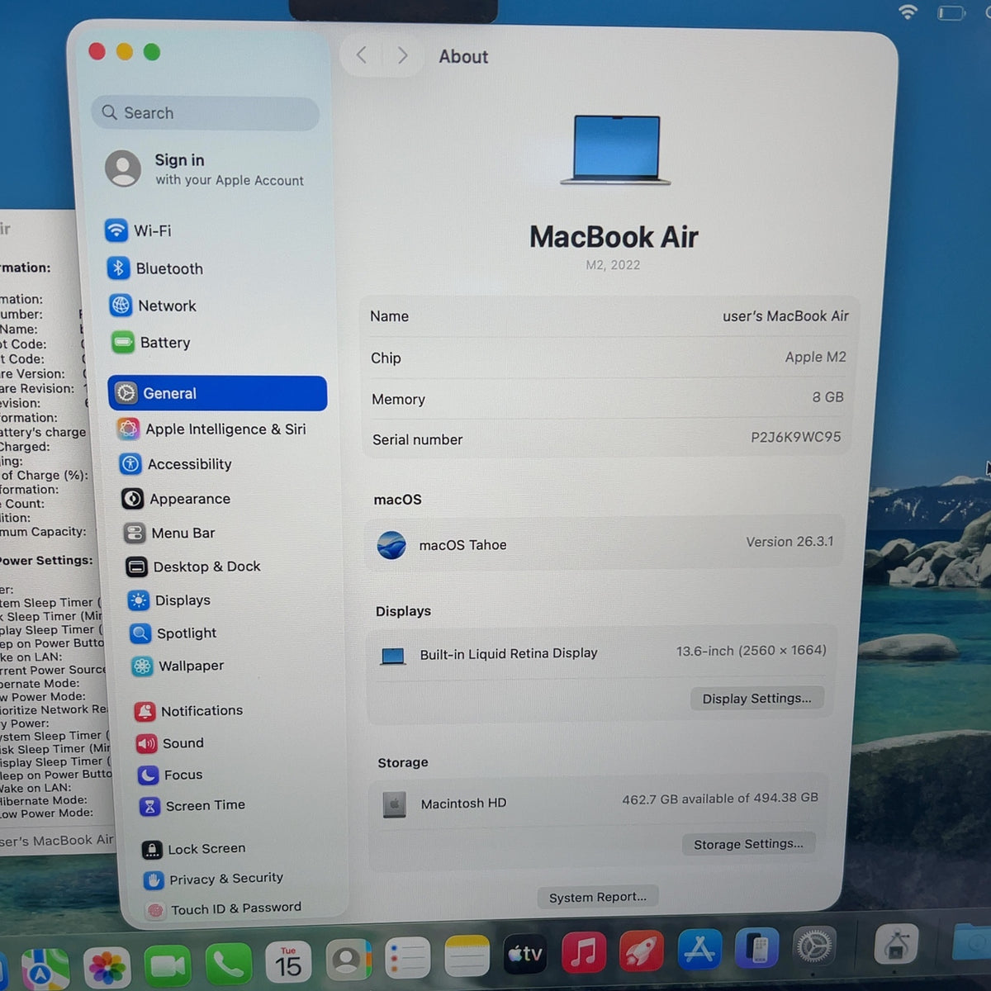Open the System Report button
The image size is (991, 991).
coord(598,897)
